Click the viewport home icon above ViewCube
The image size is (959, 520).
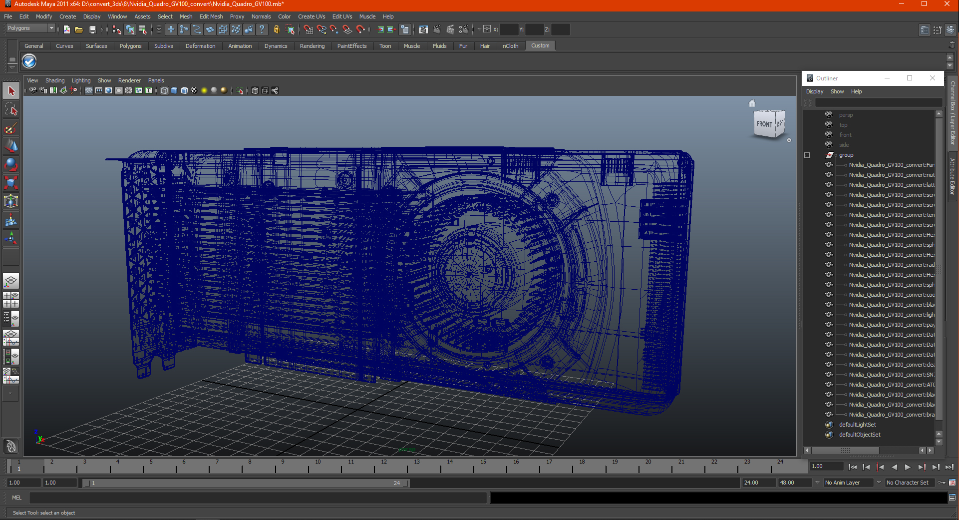752,103
